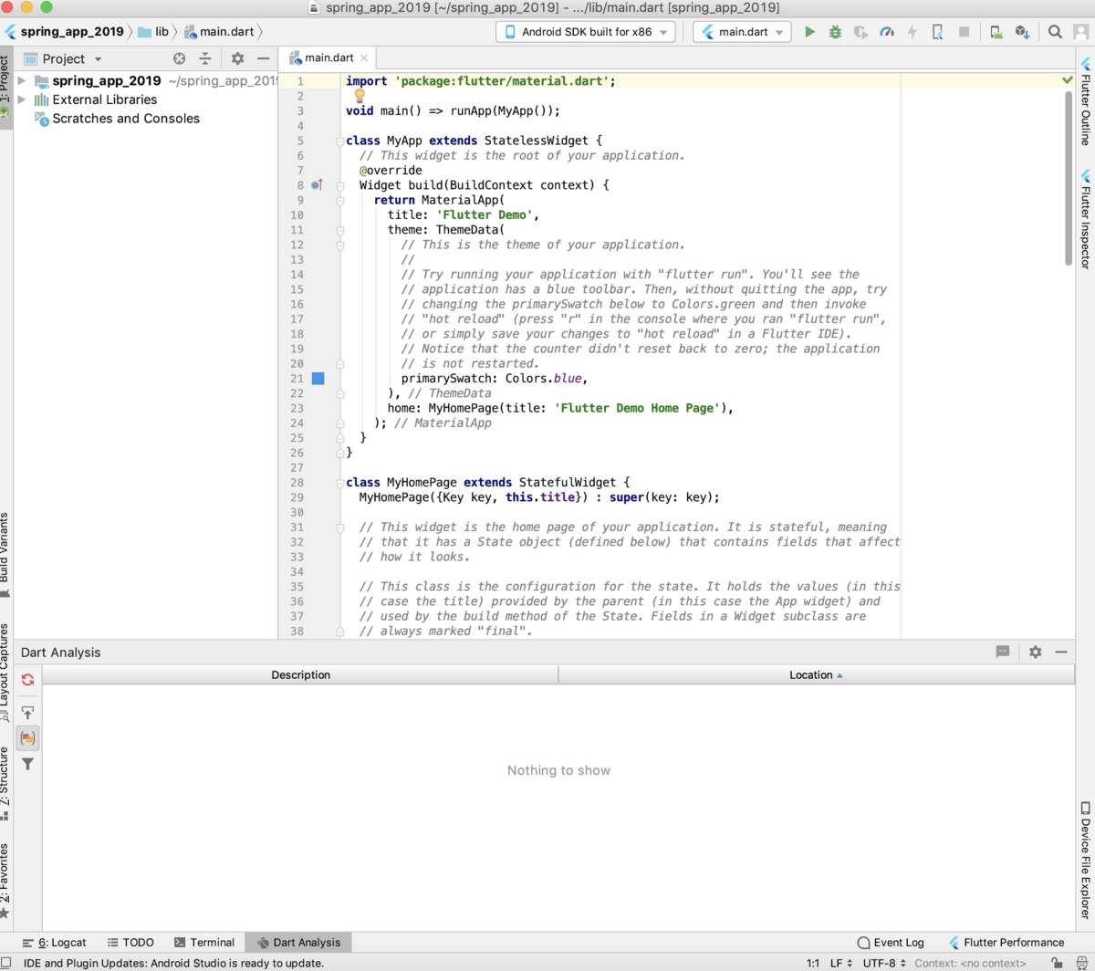The width and height of the screenshot is (1095, 971).
Task: Open the Terminal tool window tab
Action: 203,942
